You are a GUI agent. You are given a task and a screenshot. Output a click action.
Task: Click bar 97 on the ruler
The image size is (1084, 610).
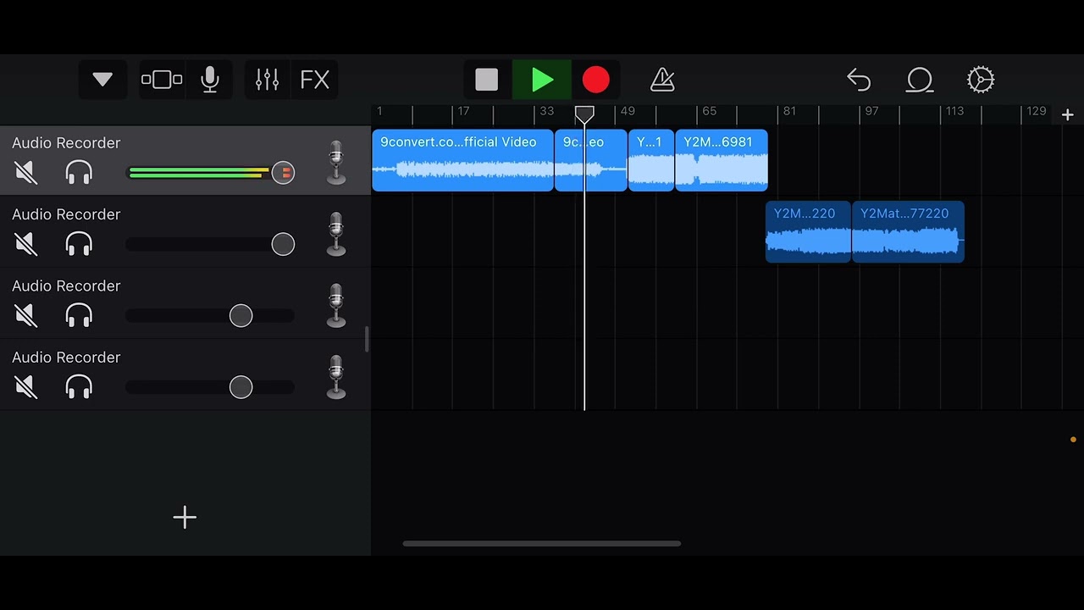coord(871,111)
